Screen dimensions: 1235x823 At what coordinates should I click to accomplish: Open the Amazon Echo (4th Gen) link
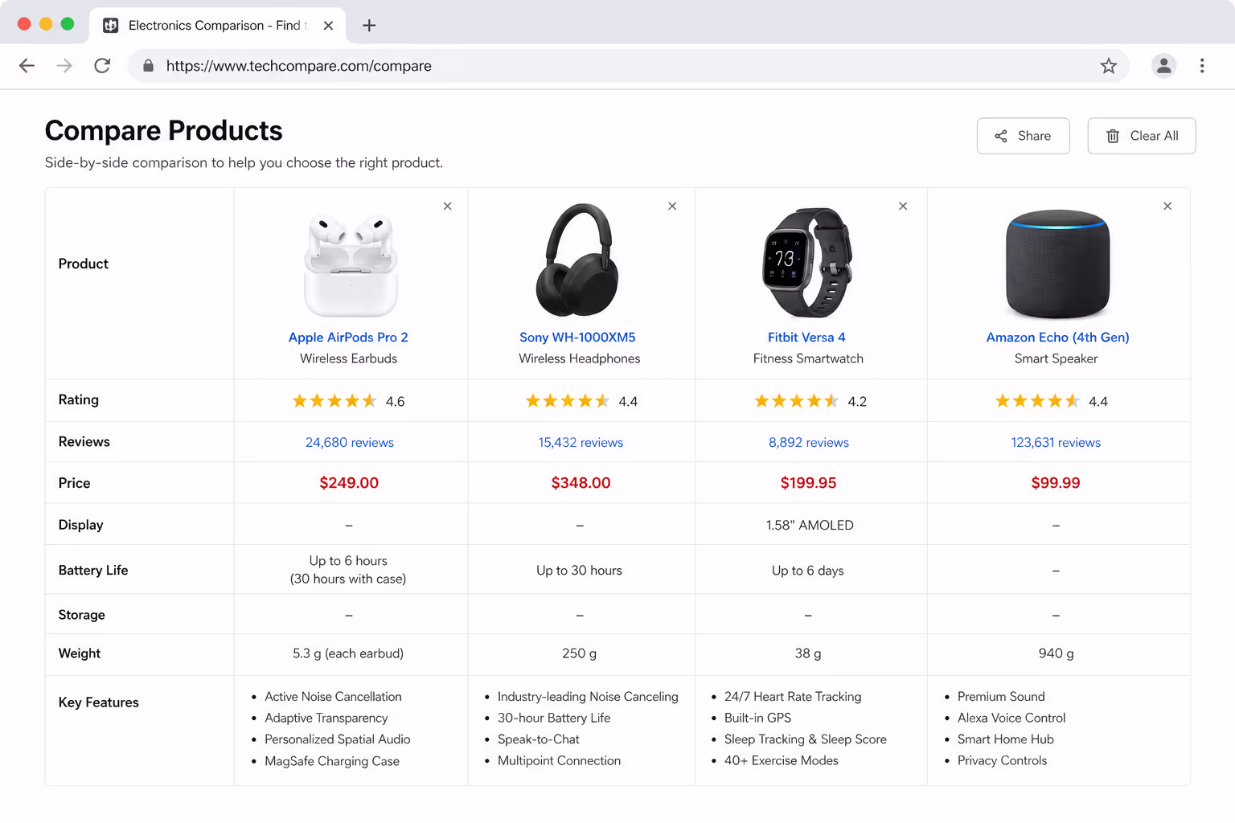click(x=1057, y=338)
